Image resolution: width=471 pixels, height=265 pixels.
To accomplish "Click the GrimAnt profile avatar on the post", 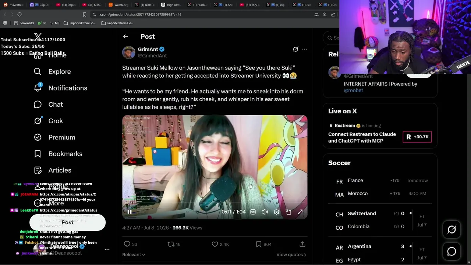I will click(x=129, y=52).
